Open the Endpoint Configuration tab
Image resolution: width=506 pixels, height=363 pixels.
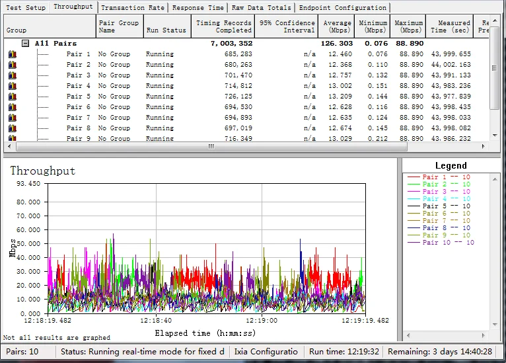point(342,8)
